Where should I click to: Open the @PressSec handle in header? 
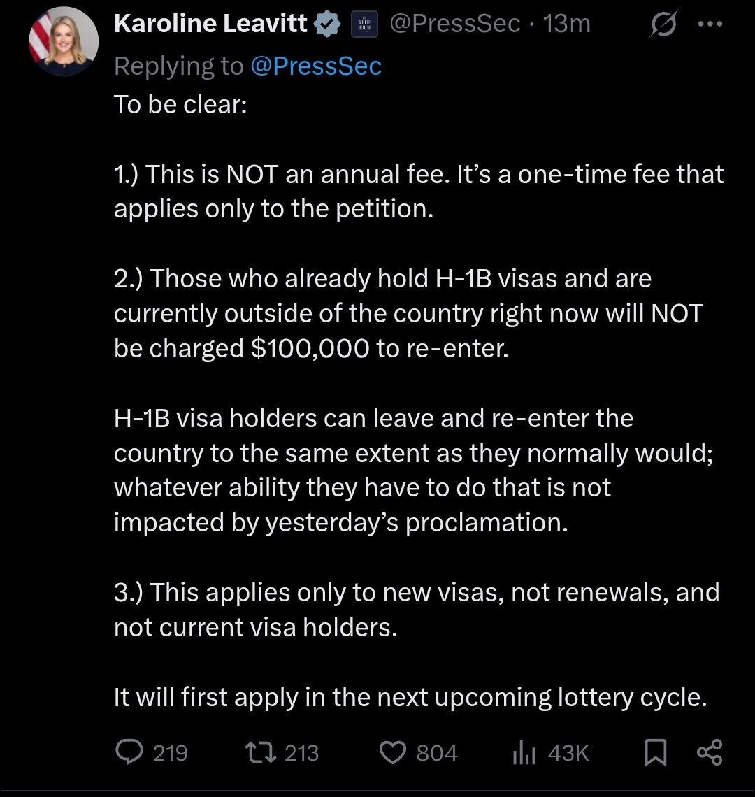tap(454, 24)
